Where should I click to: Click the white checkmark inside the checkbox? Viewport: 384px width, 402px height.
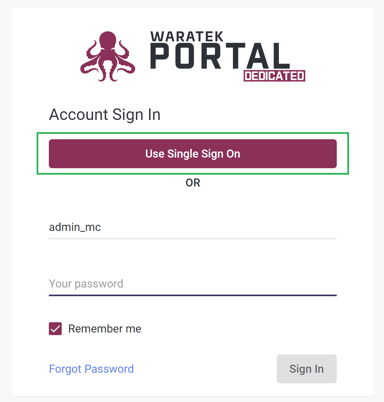point(55,329)
